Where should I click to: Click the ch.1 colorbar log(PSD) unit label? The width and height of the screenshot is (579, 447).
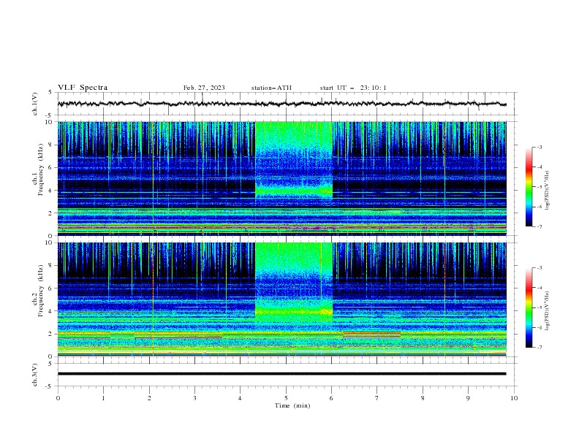click(x=548, y=191)
